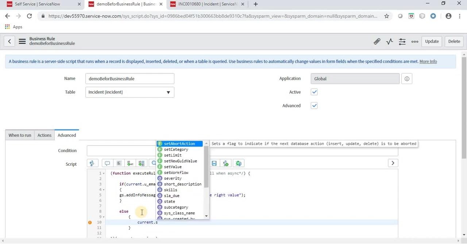Pick skills from autocomplete suggestions
The image size is (467, 245).
click(180, 190)
